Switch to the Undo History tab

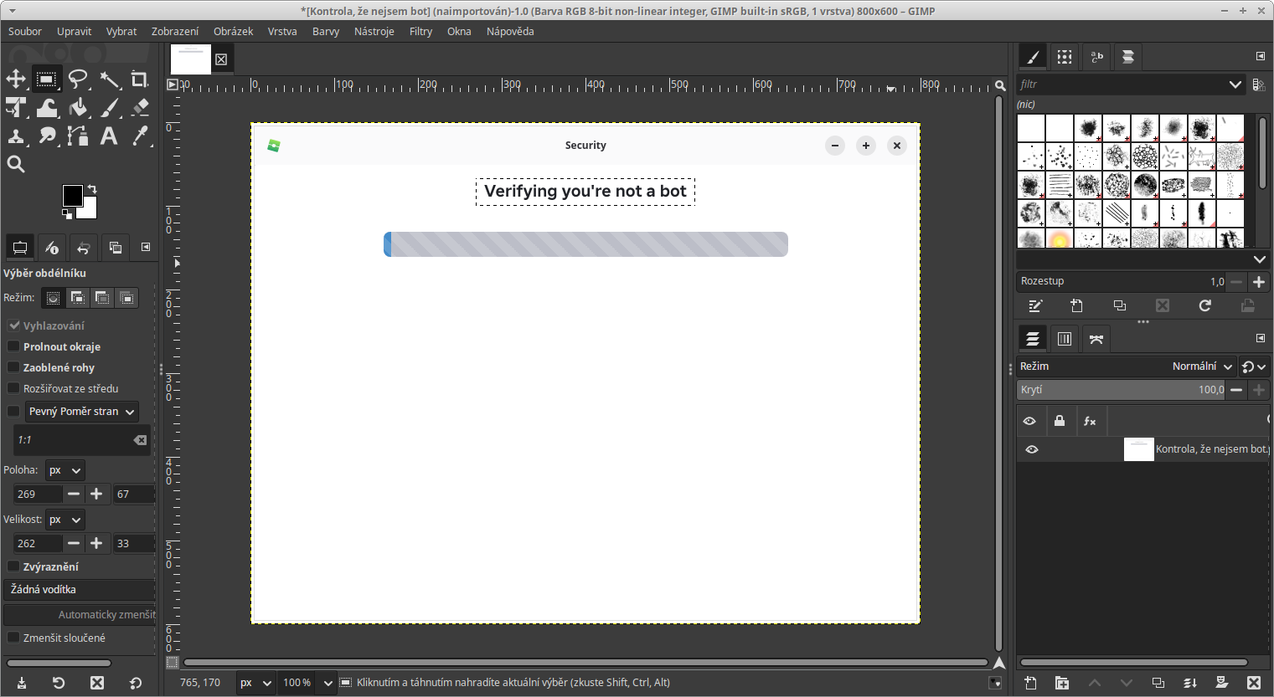coord(83,248)
